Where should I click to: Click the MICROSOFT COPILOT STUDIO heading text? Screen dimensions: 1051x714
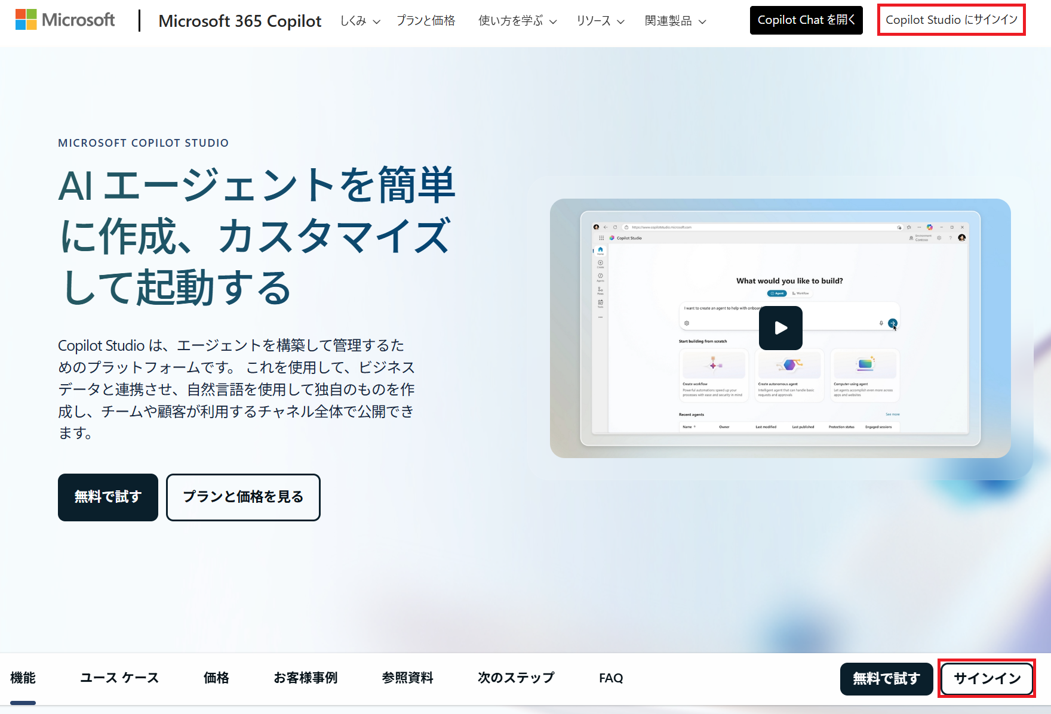point(143,143)
